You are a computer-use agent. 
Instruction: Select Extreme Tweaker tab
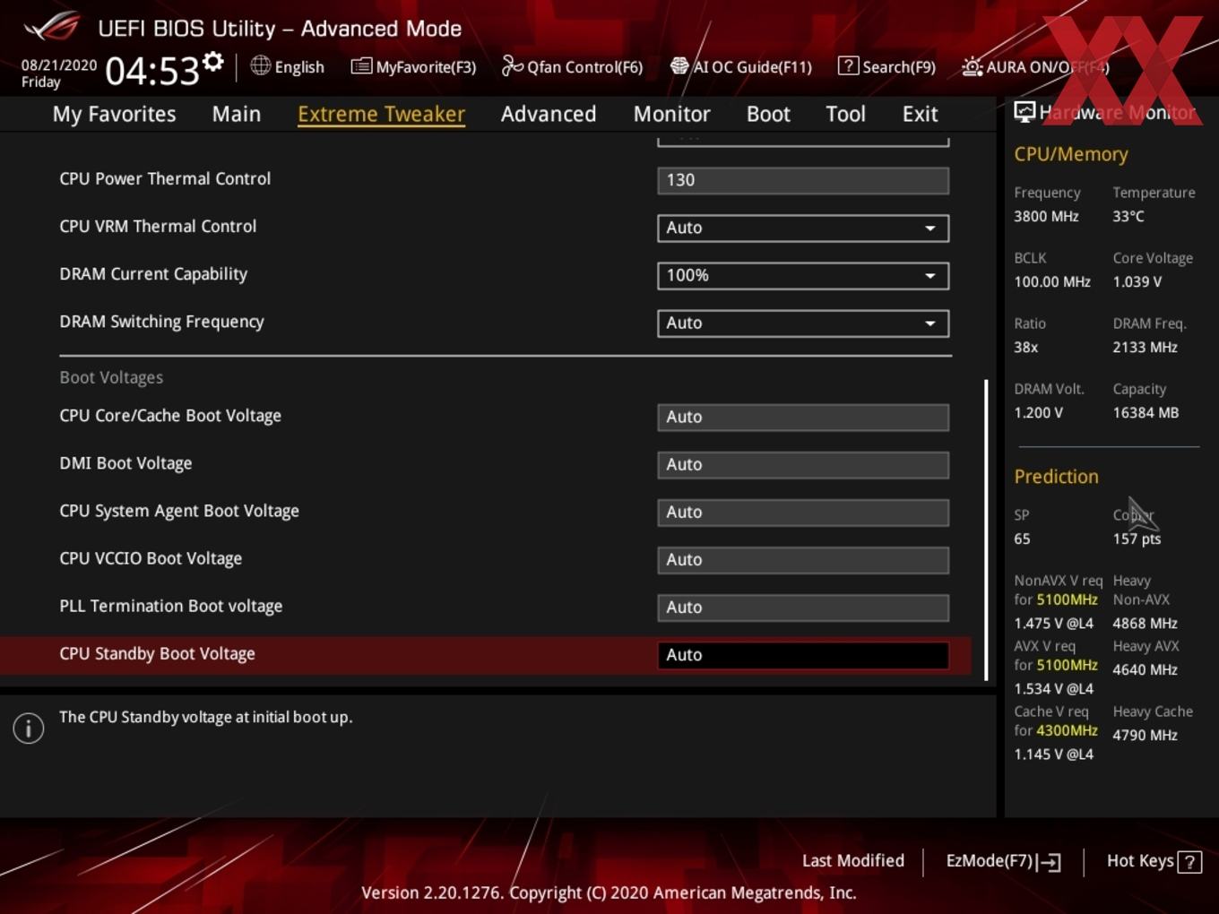pyautogui.click(x=381, y=114)
